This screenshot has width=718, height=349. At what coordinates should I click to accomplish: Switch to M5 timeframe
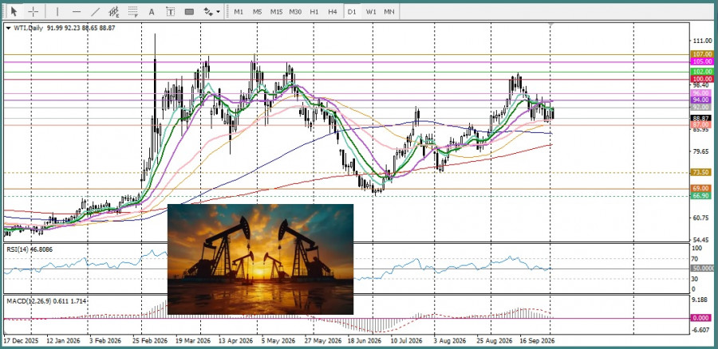[x=258, y=12]
